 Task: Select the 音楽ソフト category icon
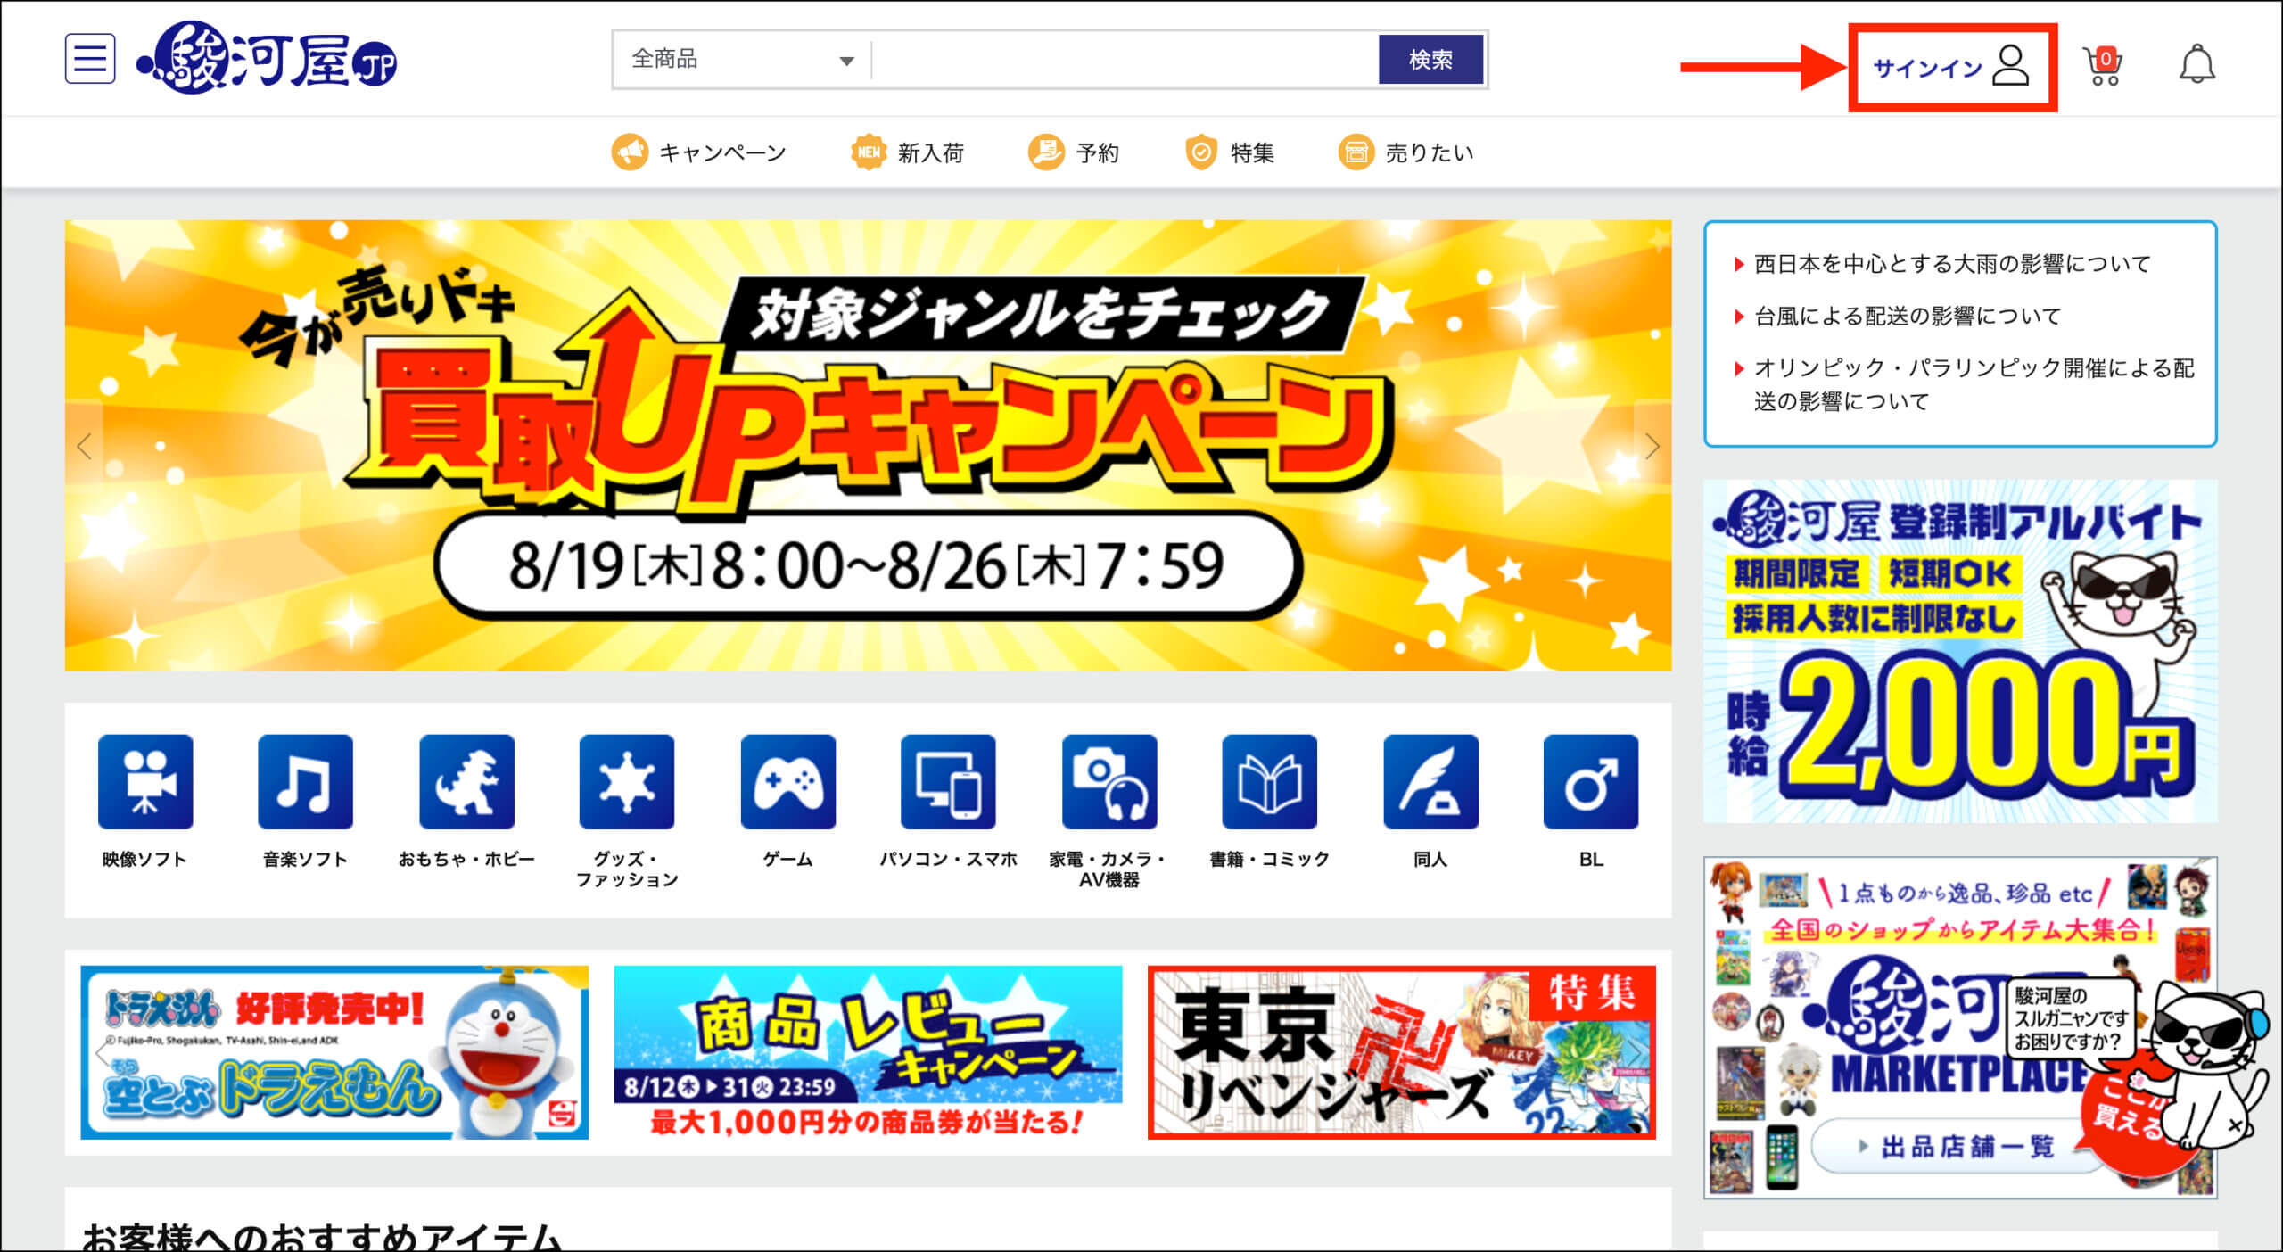pyautogui.click(x=305, y=782)
